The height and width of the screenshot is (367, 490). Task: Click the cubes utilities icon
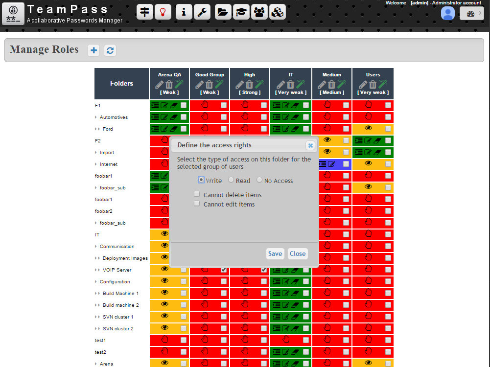[x=278, y=12]
